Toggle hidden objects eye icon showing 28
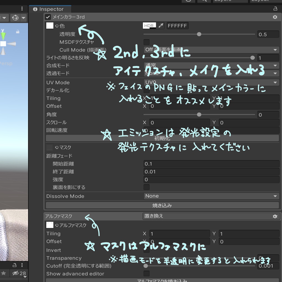The height and width of the screenshot is (282, 282). coord(19,273)
